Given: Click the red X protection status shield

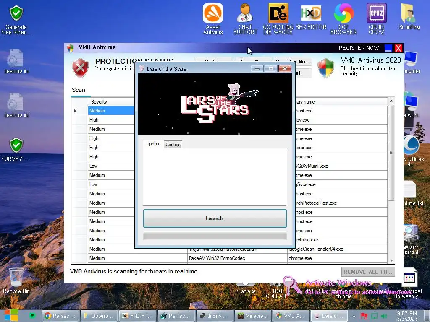Looking at the screenshot, I should [x=80, y=68].
